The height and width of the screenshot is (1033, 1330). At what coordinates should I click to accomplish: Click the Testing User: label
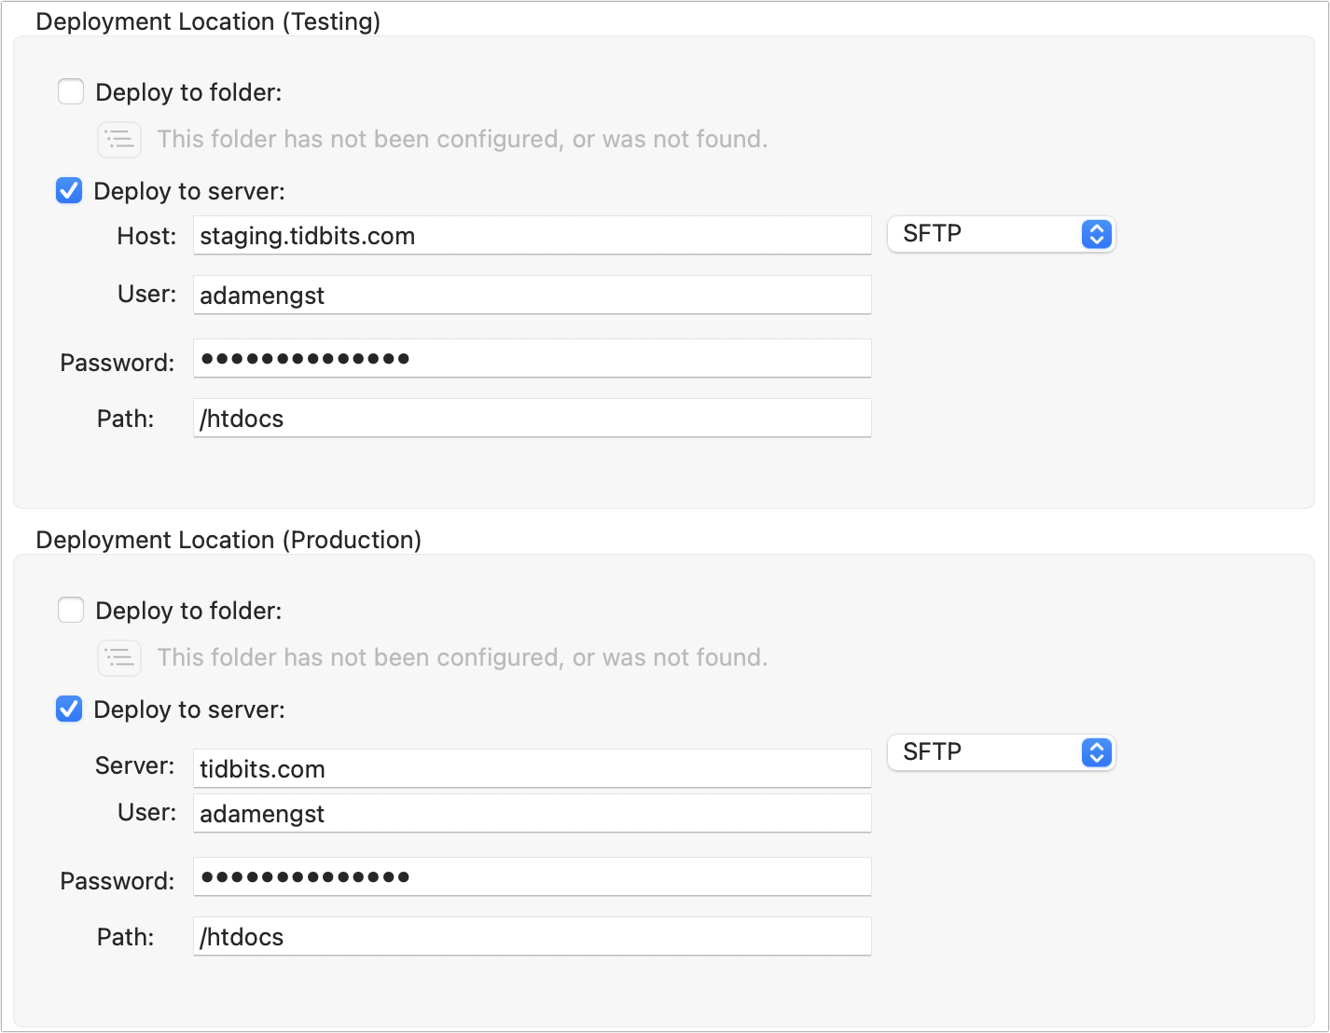pyautogui.click(x=147, y=294)
